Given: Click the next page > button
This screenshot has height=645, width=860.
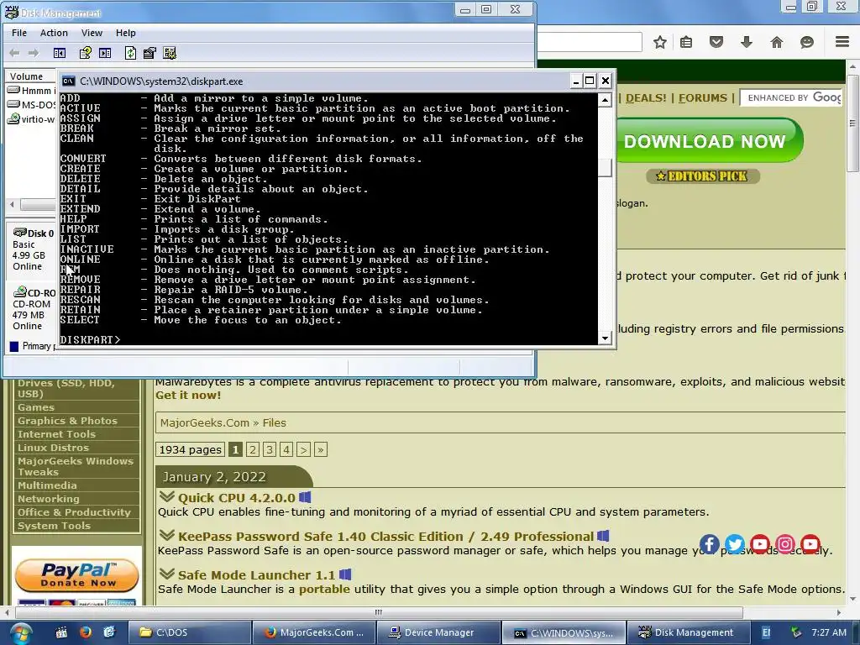Looking at the screenshot, I should point(303,450).
